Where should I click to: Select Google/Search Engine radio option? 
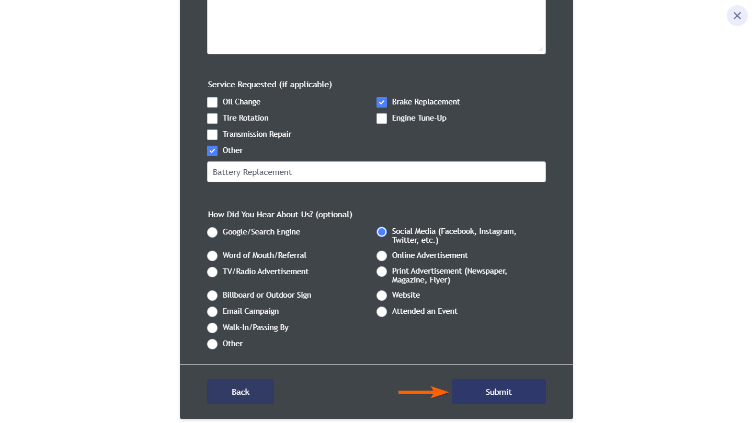[x=212, y=232]
